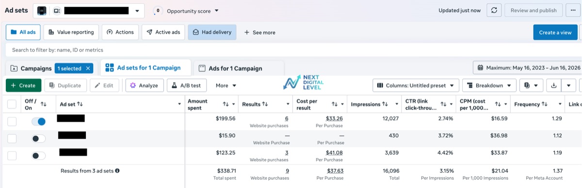The image size is (582, 188).
Task: Turn on the ad set that spent $123.25
Action: [x=38, y=156]
